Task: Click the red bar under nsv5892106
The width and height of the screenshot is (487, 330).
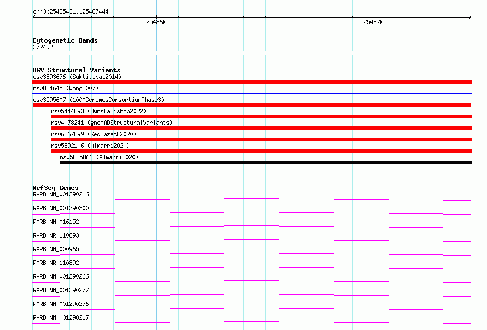Action: coord(262,151)
